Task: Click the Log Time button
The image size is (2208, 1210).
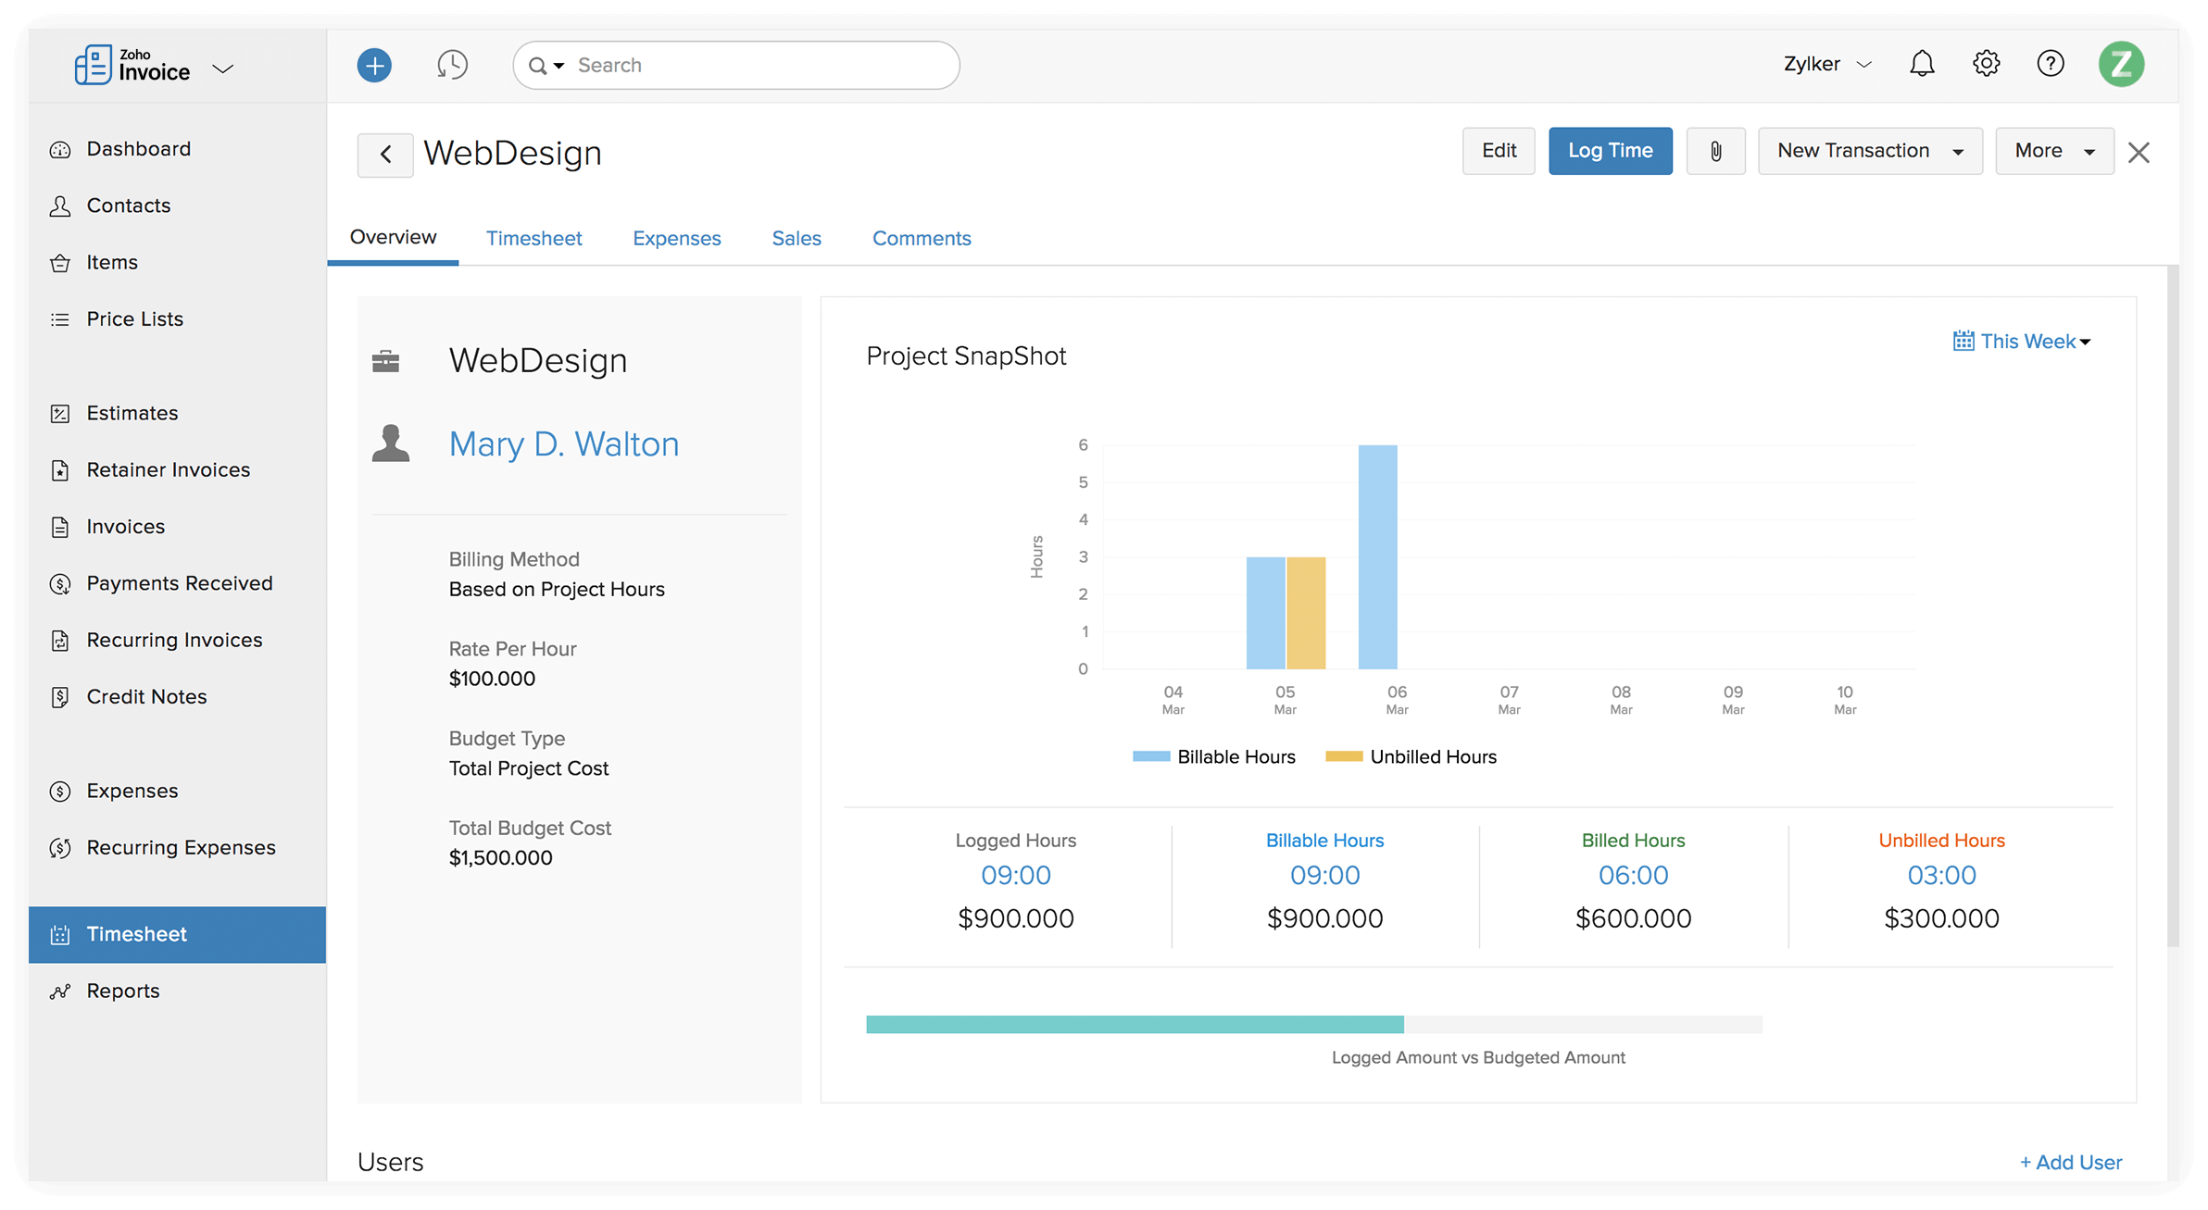Action: tap(1610, 150)
